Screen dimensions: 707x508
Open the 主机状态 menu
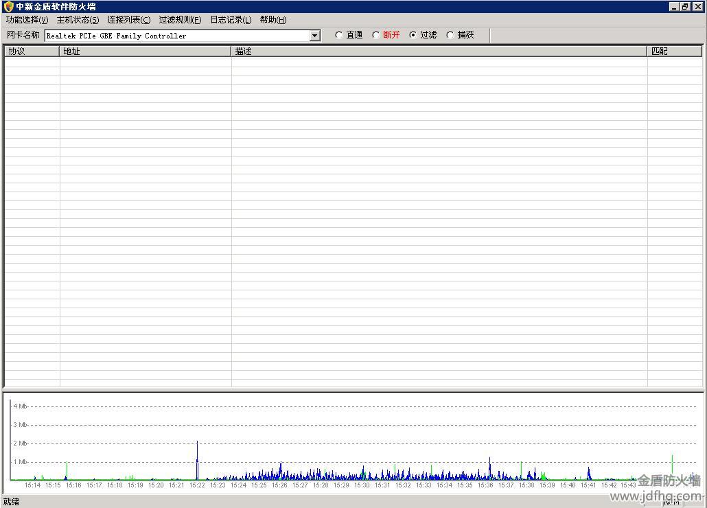pos(78,20)
